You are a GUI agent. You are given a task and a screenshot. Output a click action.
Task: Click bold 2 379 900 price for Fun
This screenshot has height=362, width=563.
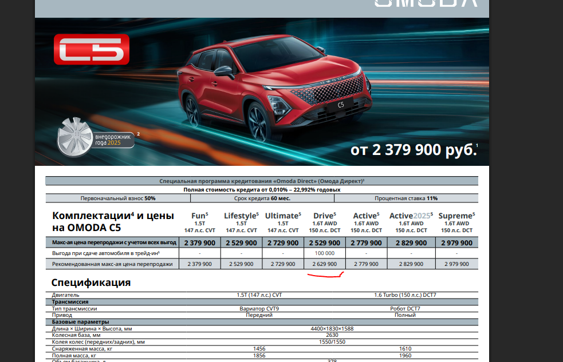click(x=200, y=242)
